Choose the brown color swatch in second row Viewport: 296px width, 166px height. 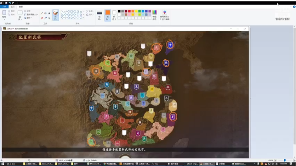tap(126, 14)
